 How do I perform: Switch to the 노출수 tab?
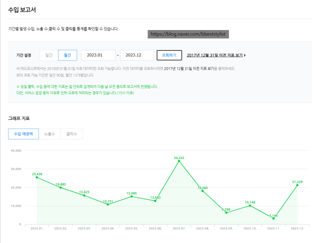pyautogui.click(x=50, y=134)
